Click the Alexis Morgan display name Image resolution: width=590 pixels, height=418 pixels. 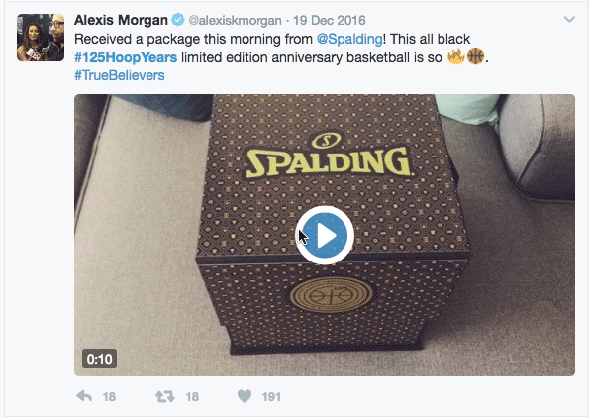tap(121, 20)
